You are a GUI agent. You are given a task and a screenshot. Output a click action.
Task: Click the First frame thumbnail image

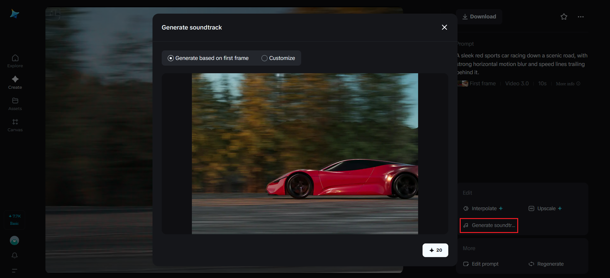pos(463,84)
